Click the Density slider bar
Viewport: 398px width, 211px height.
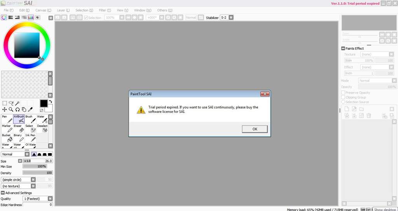[37, 173]
